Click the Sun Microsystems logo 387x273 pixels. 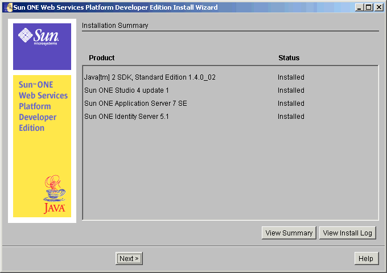(x=39, y=37)
